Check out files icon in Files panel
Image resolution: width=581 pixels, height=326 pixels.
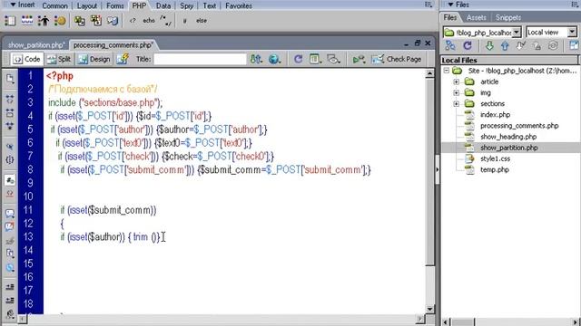[x=520, y=45]
